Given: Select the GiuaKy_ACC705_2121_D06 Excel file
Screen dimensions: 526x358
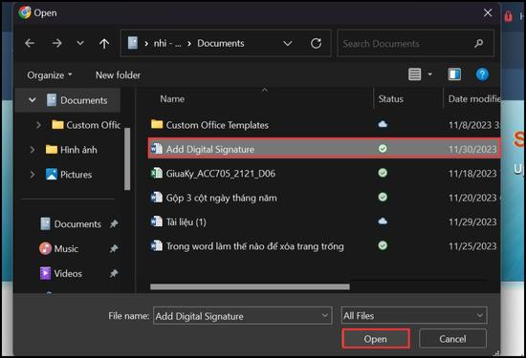Looking at the screenshot, I should coord(324,174).
